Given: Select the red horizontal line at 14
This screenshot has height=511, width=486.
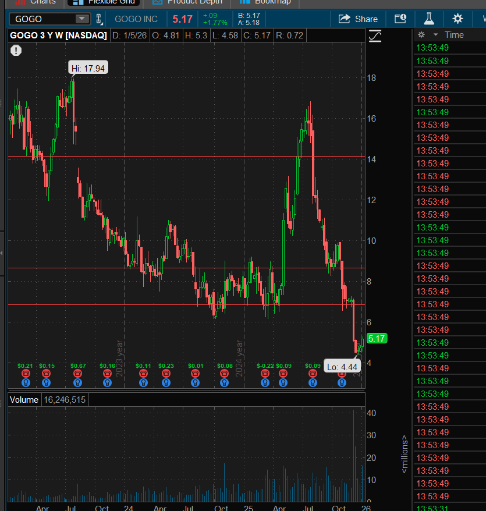Looking at the screenshot, I should click(x=186, y=157).
